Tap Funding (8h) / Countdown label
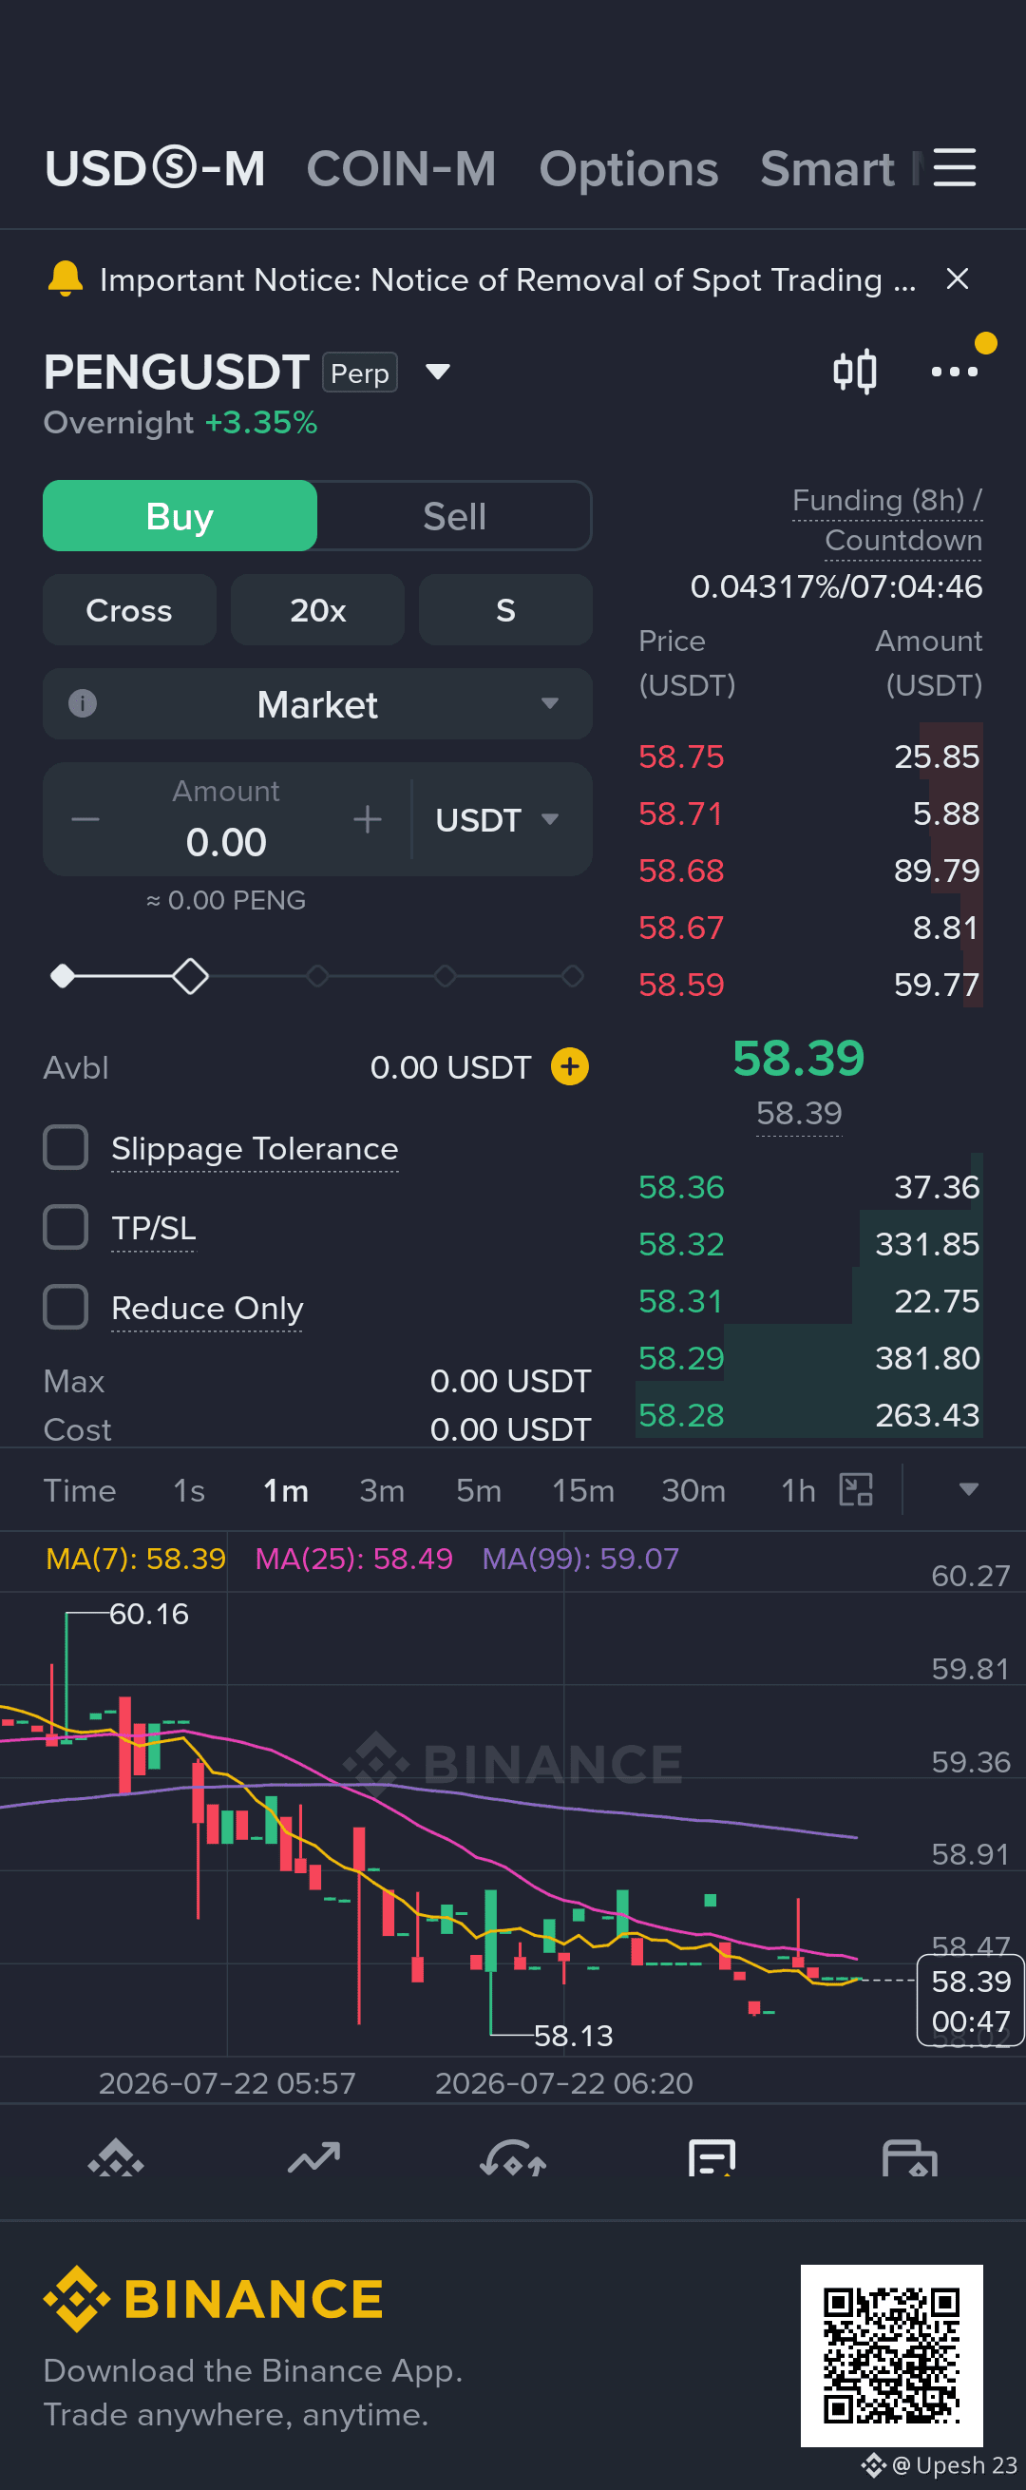The image size is (1026, 2490). pos(887,520)
